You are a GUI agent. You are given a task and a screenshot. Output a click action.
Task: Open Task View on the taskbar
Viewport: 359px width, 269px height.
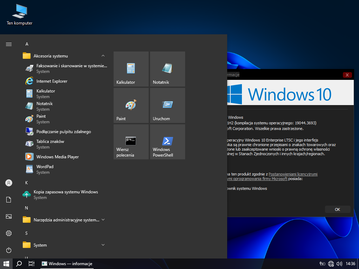(31, 264)
